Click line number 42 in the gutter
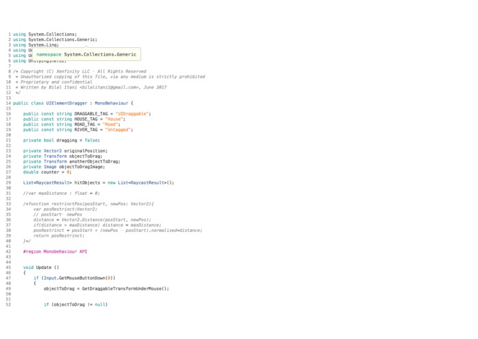478x339 pixels. pos(8,252)
